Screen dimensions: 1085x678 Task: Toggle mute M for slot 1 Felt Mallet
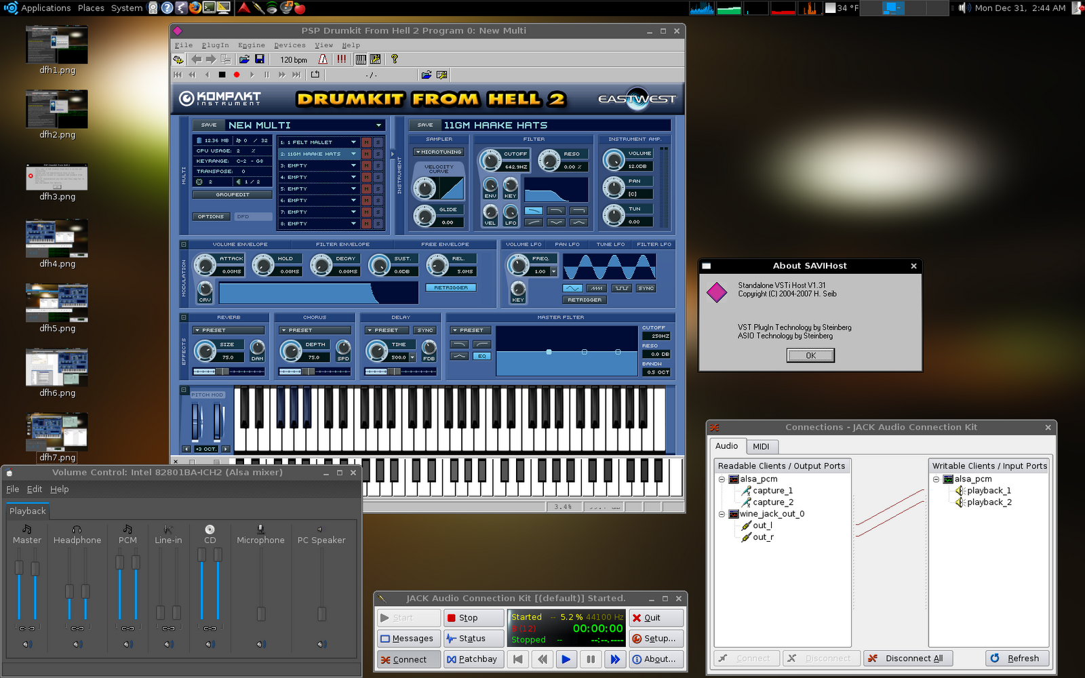(366, 142)
